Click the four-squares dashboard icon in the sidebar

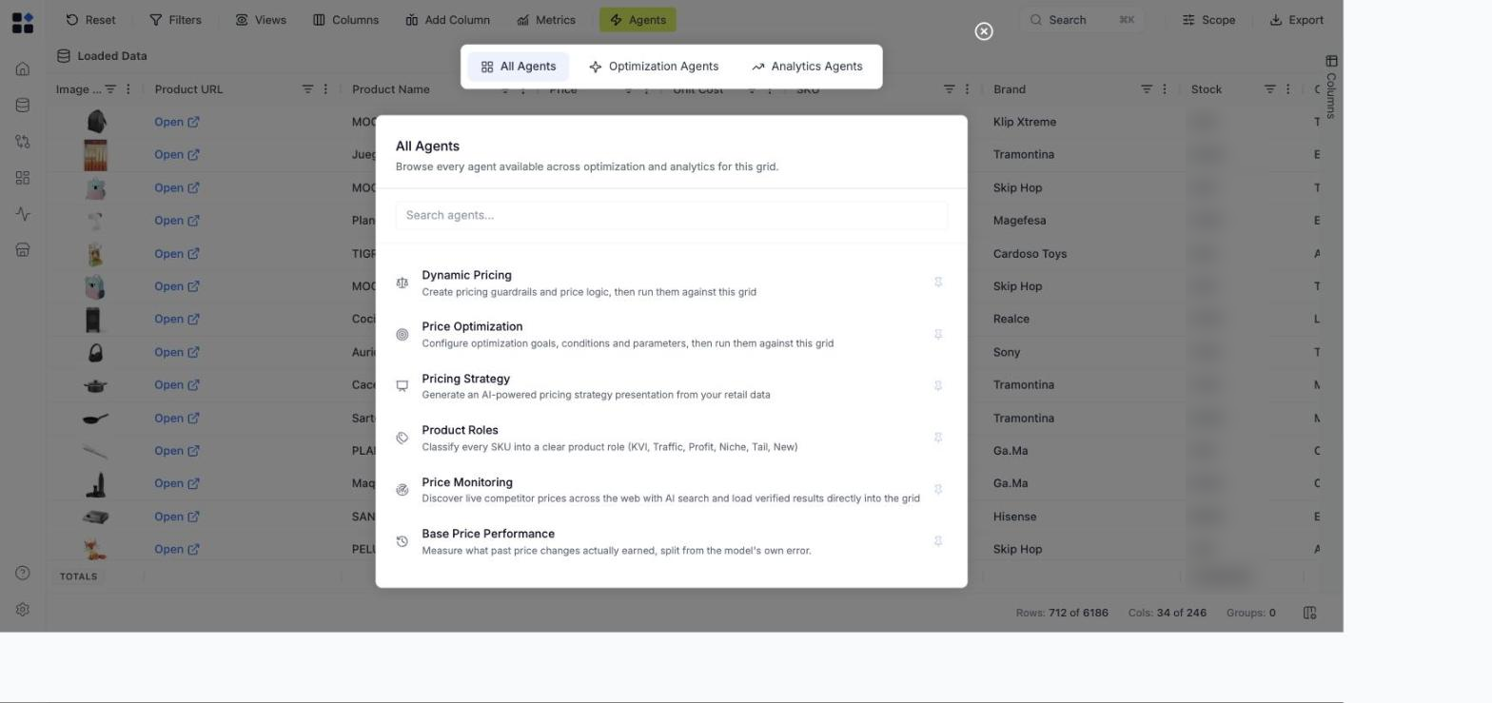23,178
